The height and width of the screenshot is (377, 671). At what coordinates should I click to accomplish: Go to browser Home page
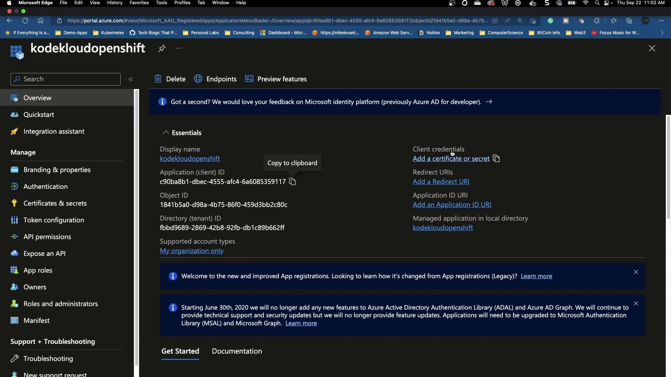click(41, 21)
